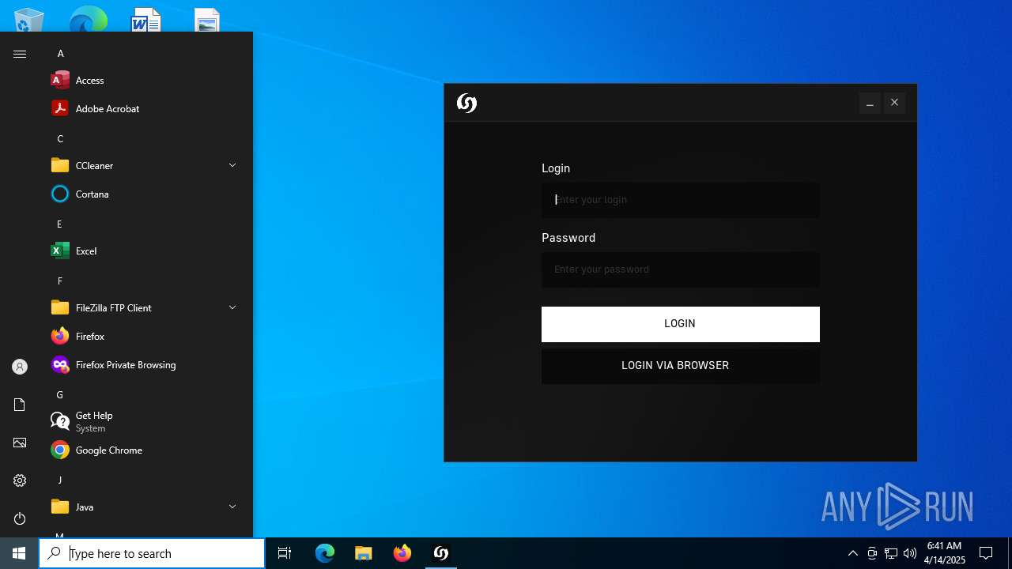Launch Cortana from the app list
1012x569 pixels.
point(145,194)
